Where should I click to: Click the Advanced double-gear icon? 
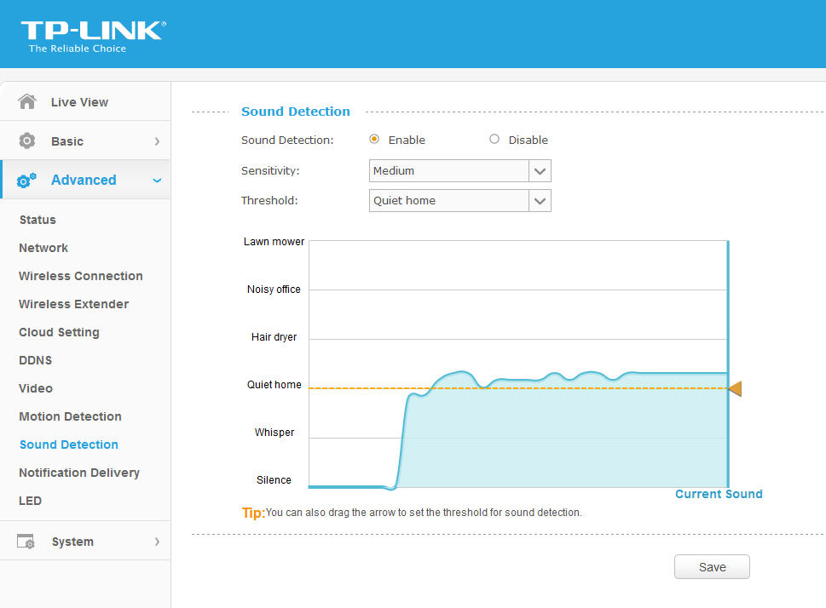27,181
